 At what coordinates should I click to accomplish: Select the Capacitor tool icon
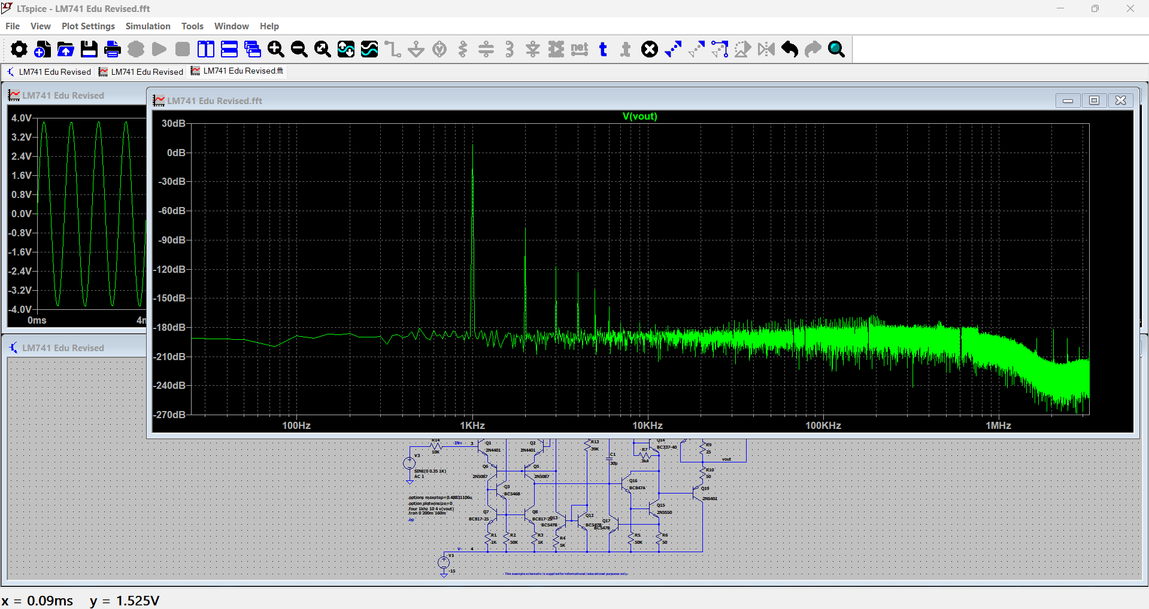click(x=486, y=49)
